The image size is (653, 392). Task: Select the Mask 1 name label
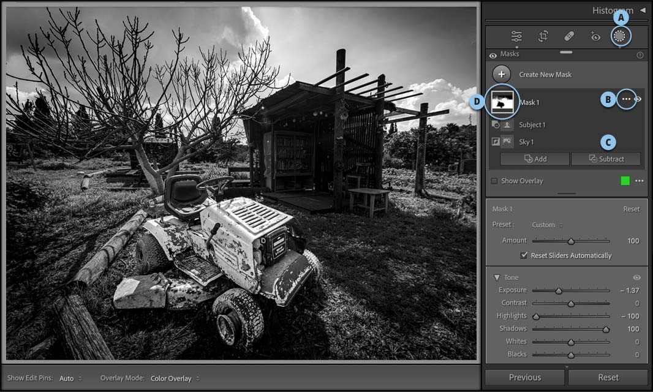coord(529,102)
